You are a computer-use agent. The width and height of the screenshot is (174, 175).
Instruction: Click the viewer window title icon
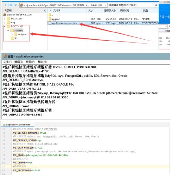[x=5, y=57]
